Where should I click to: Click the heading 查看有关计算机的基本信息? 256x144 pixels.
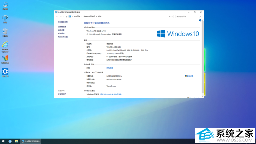(97, 23)
